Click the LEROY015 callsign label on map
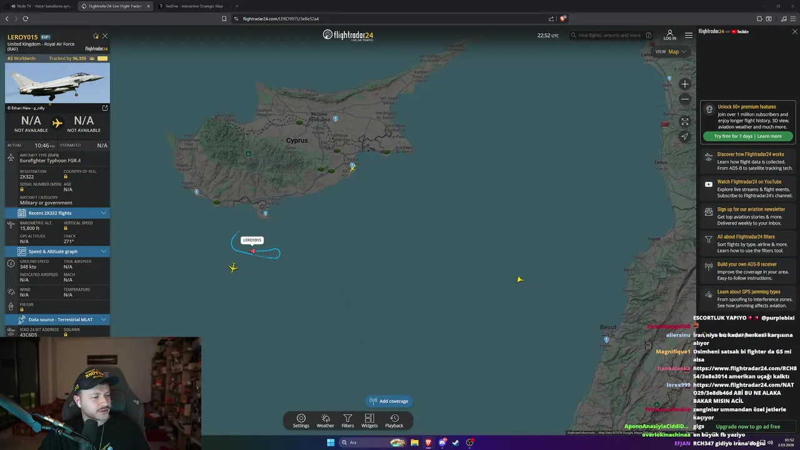800x450 pixels. click(x=252, y=240)
